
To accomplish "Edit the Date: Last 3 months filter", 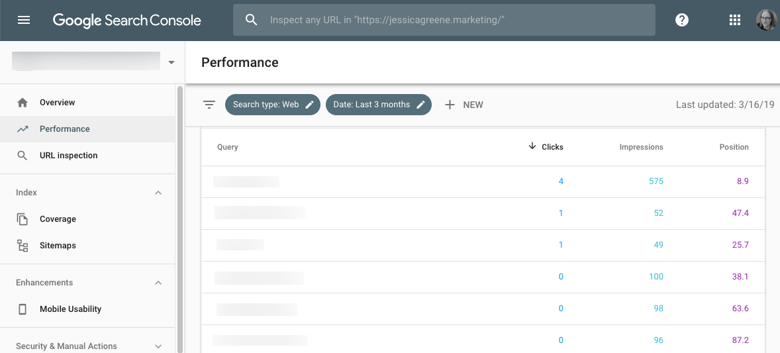I will [378, 105].
